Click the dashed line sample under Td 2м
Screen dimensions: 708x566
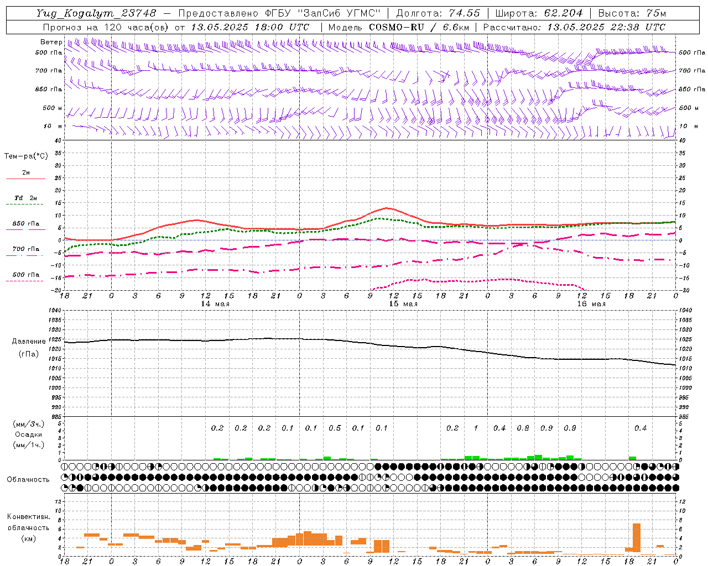pos(24,205)
